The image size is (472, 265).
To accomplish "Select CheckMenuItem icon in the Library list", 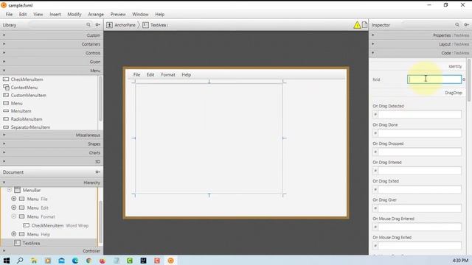I will coord(6,79).
